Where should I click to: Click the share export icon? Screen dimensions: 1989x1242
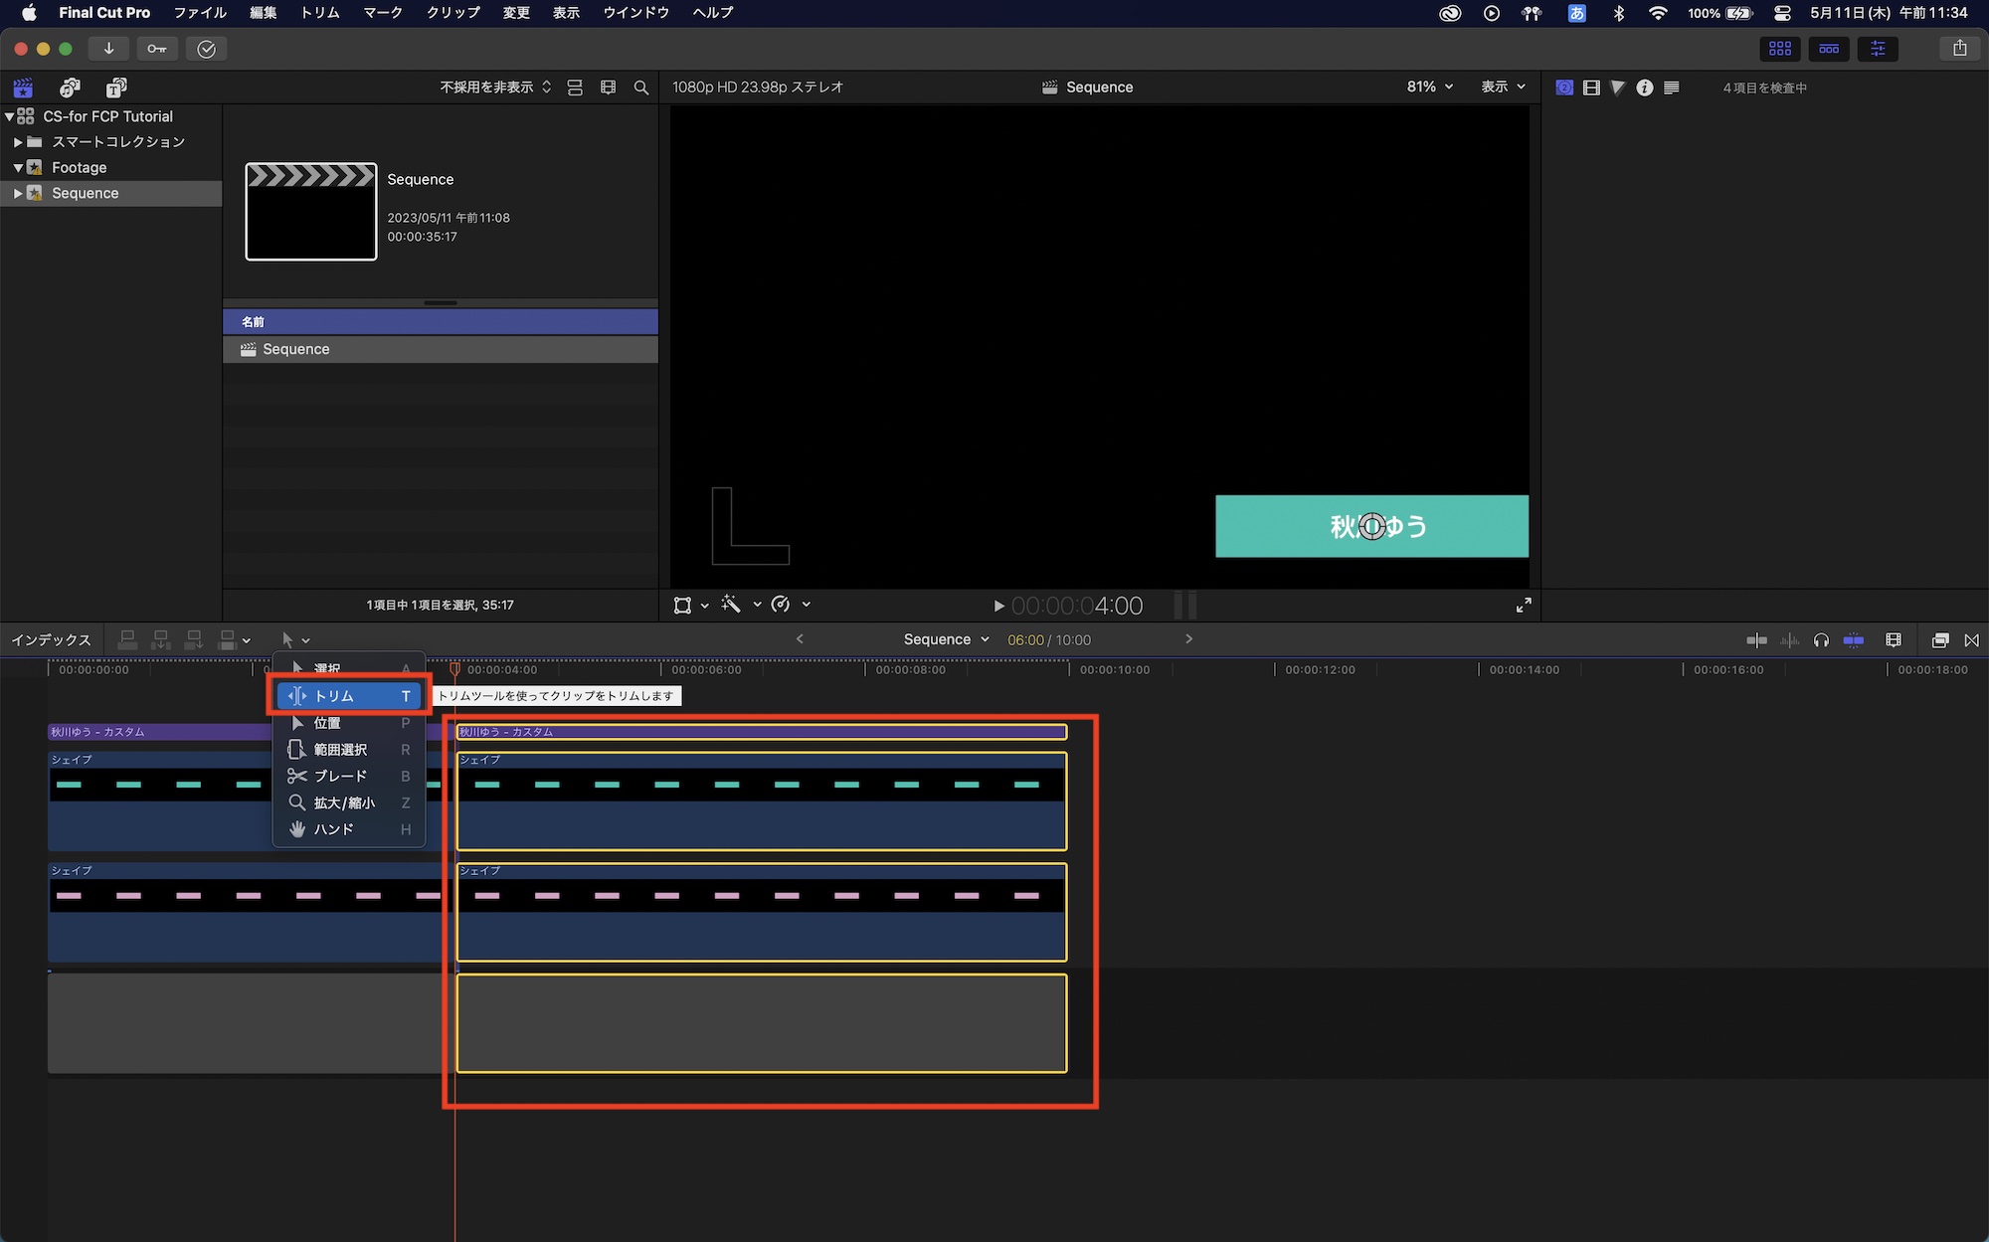click(1959, 48)
